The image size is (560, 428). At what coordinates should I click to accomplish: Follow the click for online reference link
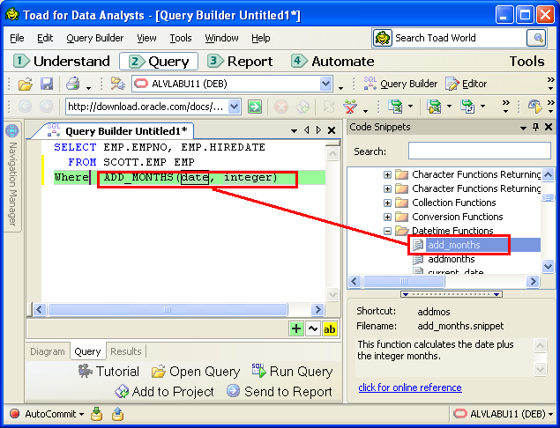click(x=410, y=387)
